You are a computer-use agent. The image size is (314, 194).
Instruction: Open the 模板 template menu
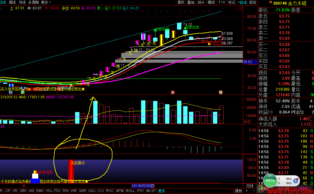coord(239,191)
